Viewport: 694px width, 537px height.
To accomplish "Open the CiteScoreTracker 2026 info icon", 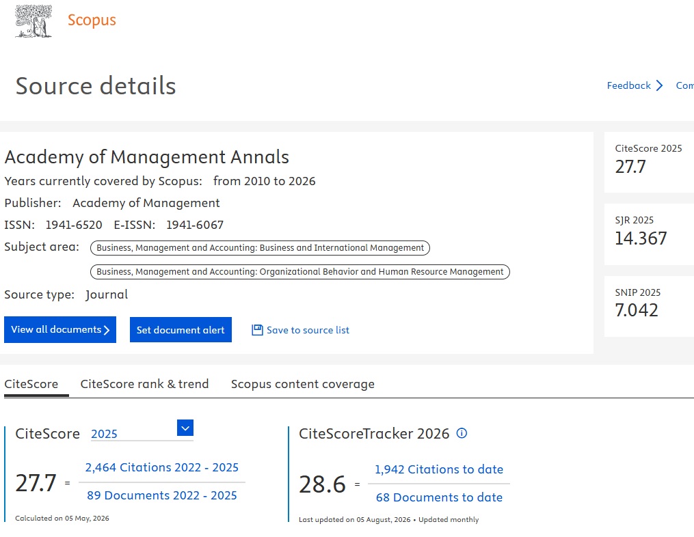I will coord(462,433).
